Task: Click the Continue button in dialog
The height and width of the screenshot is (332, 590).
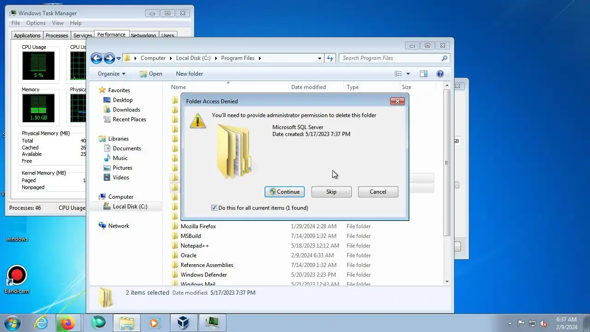Action: pyautogui.click(x=284, y=192)
